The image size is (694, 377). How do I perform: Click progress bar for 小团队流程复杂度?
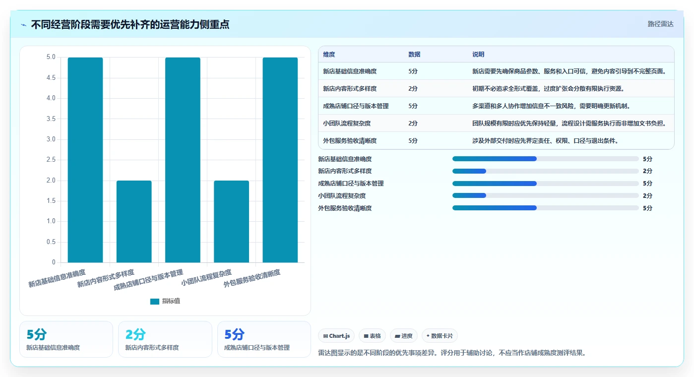(546, 195)
